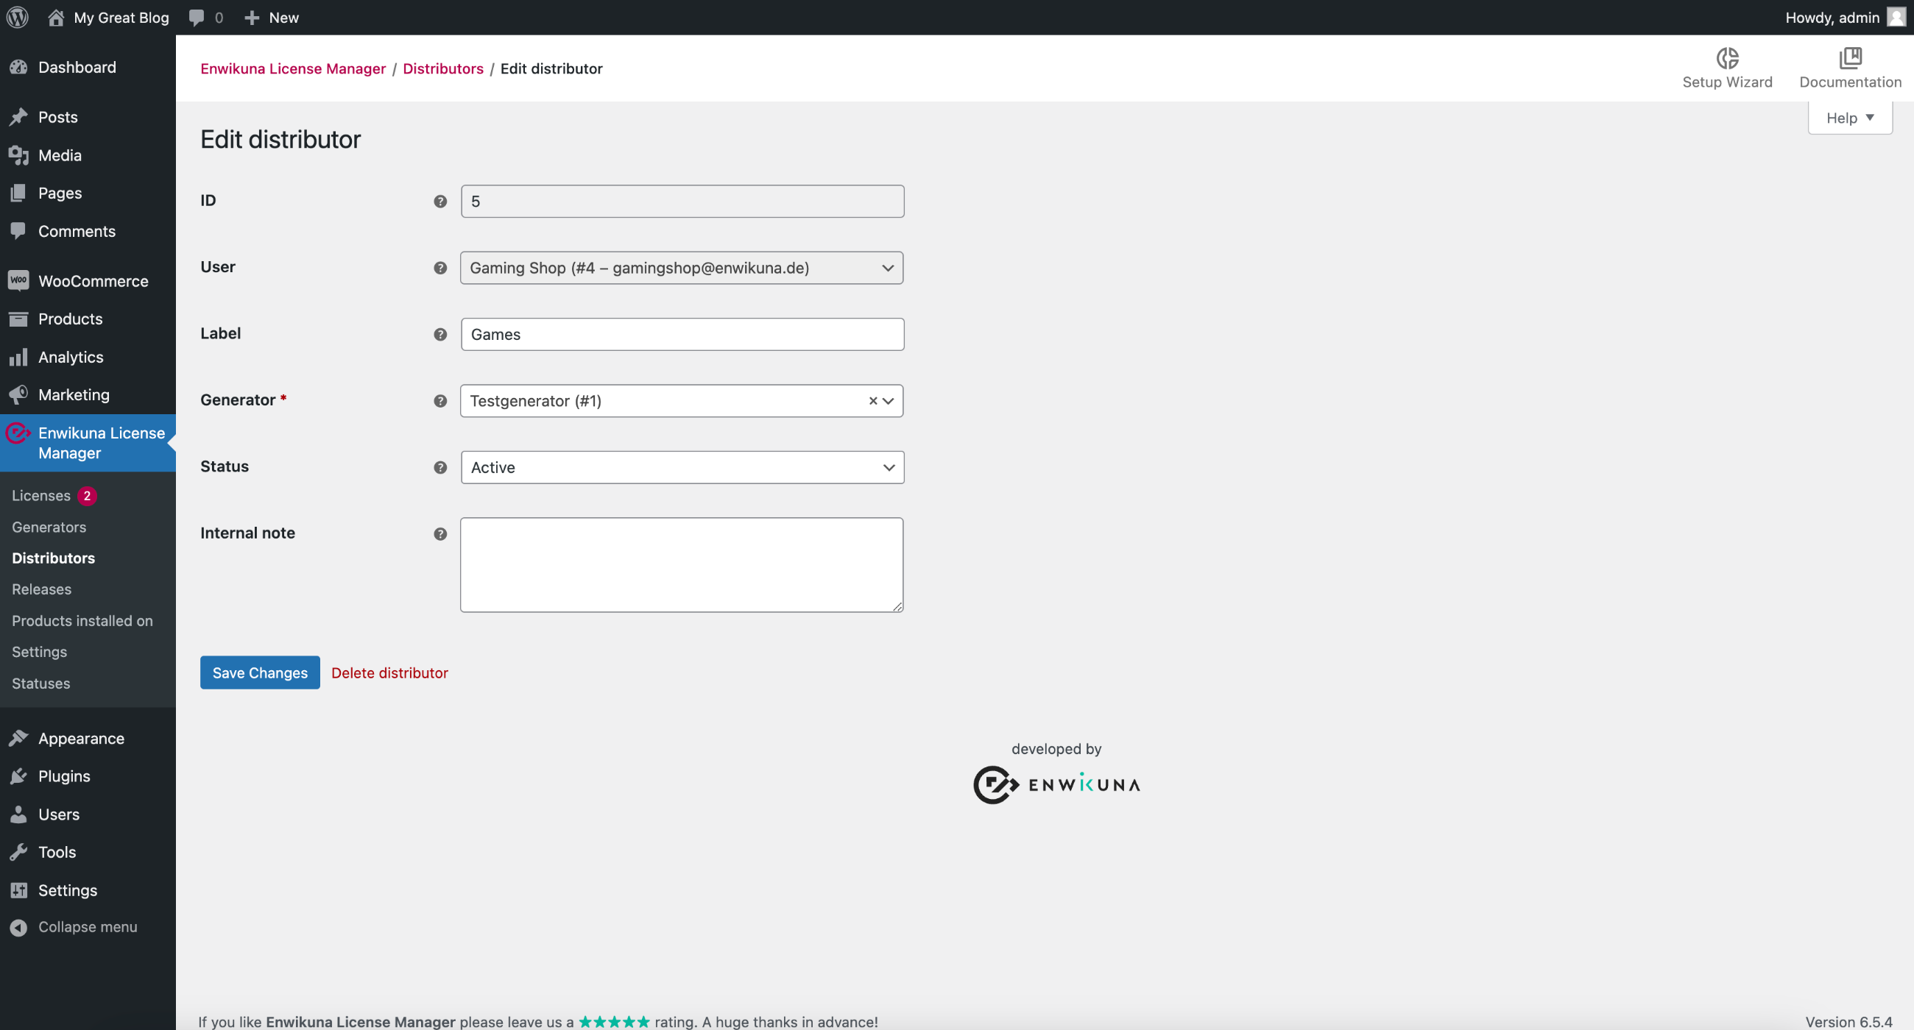Open the Distributors submenu item

(52, 557)
